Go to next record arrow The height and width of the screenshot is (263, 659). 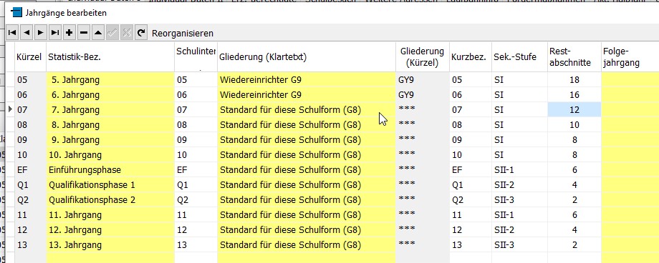[41, 33]
